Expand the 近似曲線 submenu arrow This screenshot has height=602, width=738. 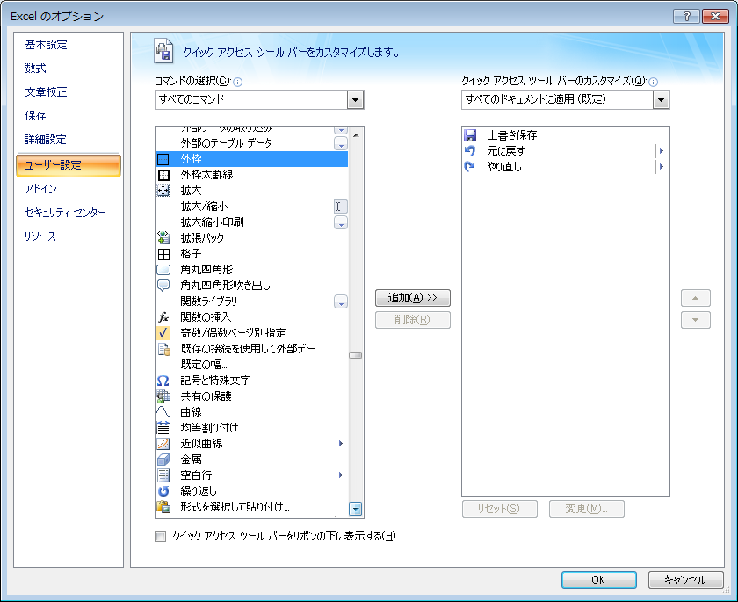341,444
